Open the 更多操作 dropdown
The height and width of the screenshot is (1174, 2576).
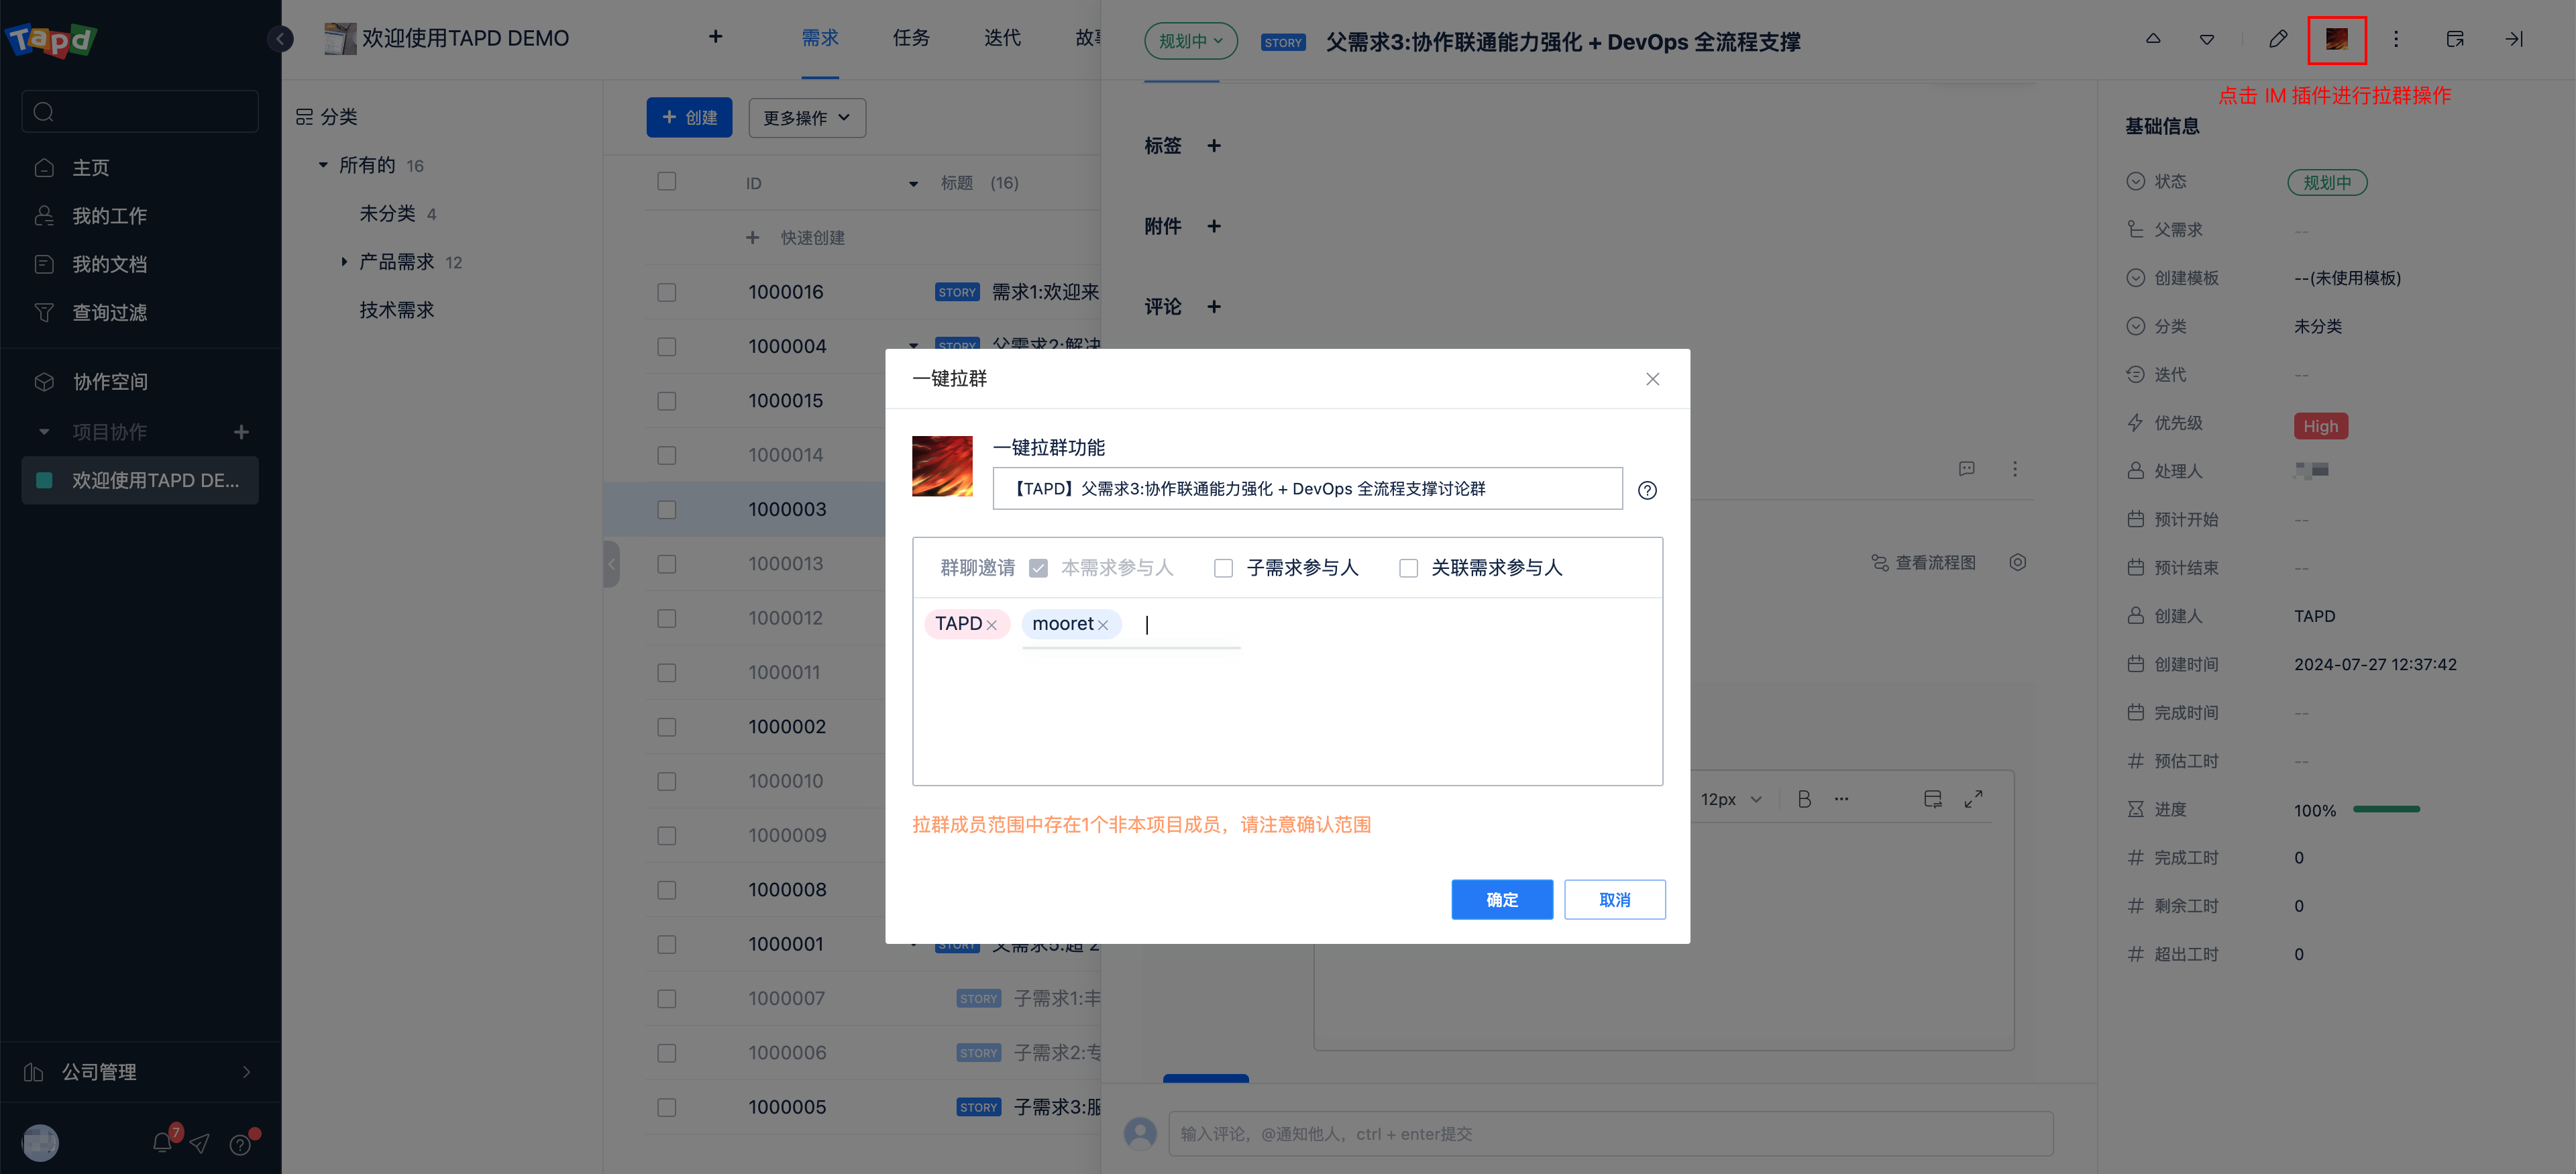click(807, 118)
